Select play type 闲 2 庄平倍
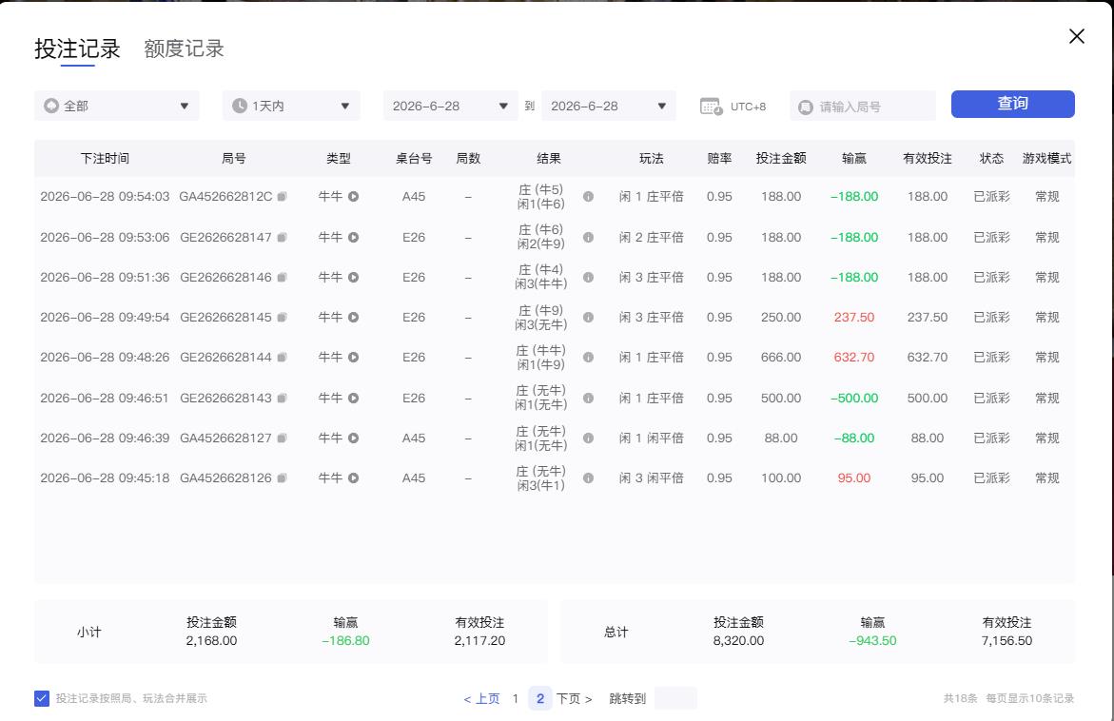The width and height of the screenshot is (1114, 721). pos(651,237)
